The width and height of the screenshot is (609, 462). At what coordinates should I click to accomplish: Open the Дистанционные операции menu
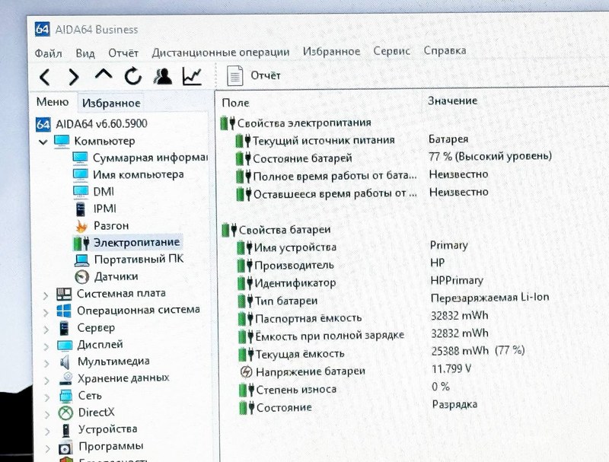[220, 52]
